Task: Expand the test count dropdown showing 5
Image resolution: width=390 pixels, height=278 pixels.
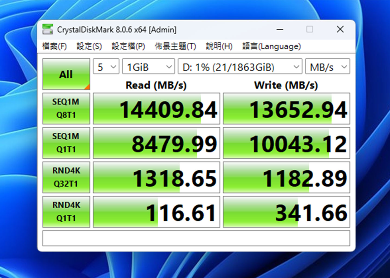Action: 106,66
